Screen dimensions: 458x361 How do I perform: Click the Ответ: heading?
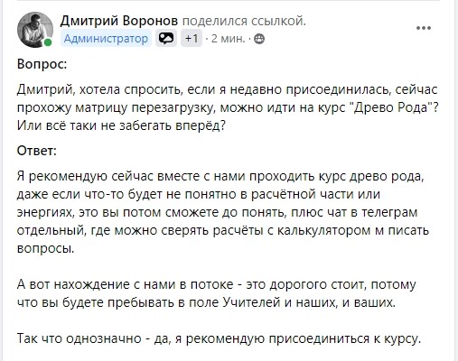(x=37, y=151)
